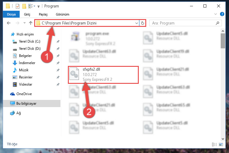Click the New folder icon in title bar
229x153 pixels.
[x=24, y=6]
